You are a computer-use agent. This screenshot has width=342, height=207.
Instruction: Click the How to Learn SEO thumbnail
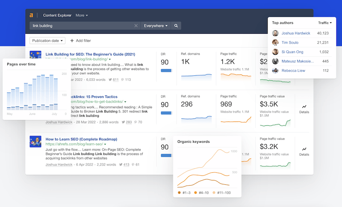tap(35, 142)
